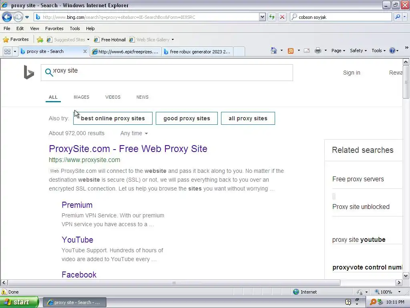
Task: Open the recent pages dropdown beside Forward
Action: point(27,17)
